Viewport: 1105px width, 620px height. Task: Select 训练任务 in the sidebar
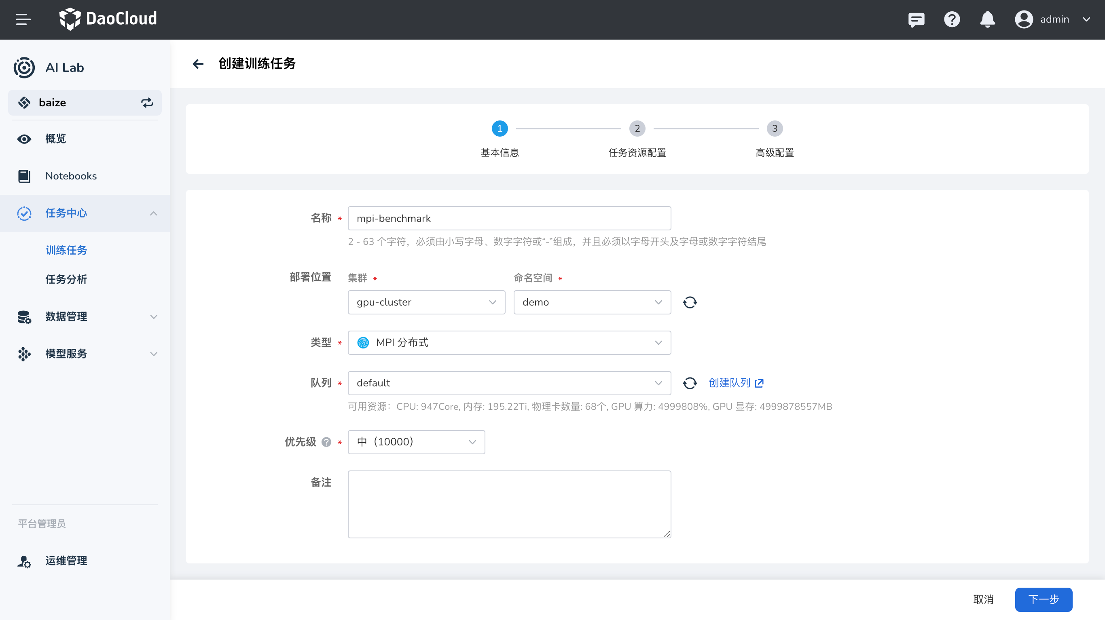(66, 250)
